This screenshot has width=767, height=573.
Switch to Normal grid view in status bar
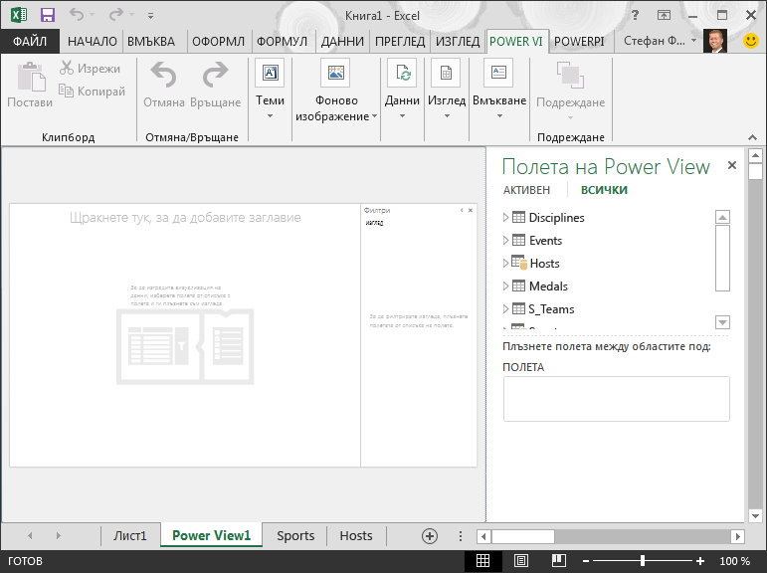tap(482, 561)
